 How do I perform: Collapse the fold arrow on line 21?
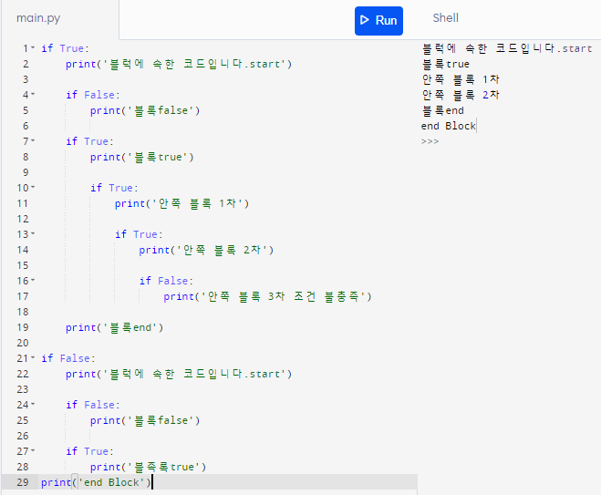tap(33, 357)
